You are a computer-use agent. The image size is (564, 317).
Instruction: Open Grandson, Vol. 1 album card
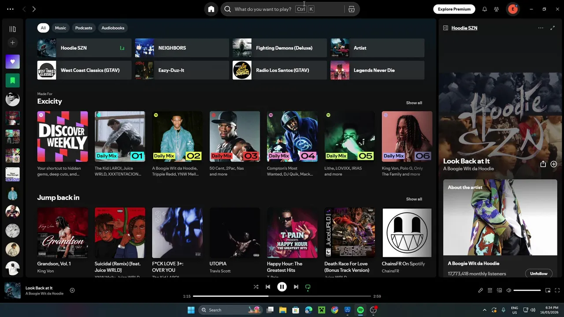pyautogui.click(x=63, y=241)
